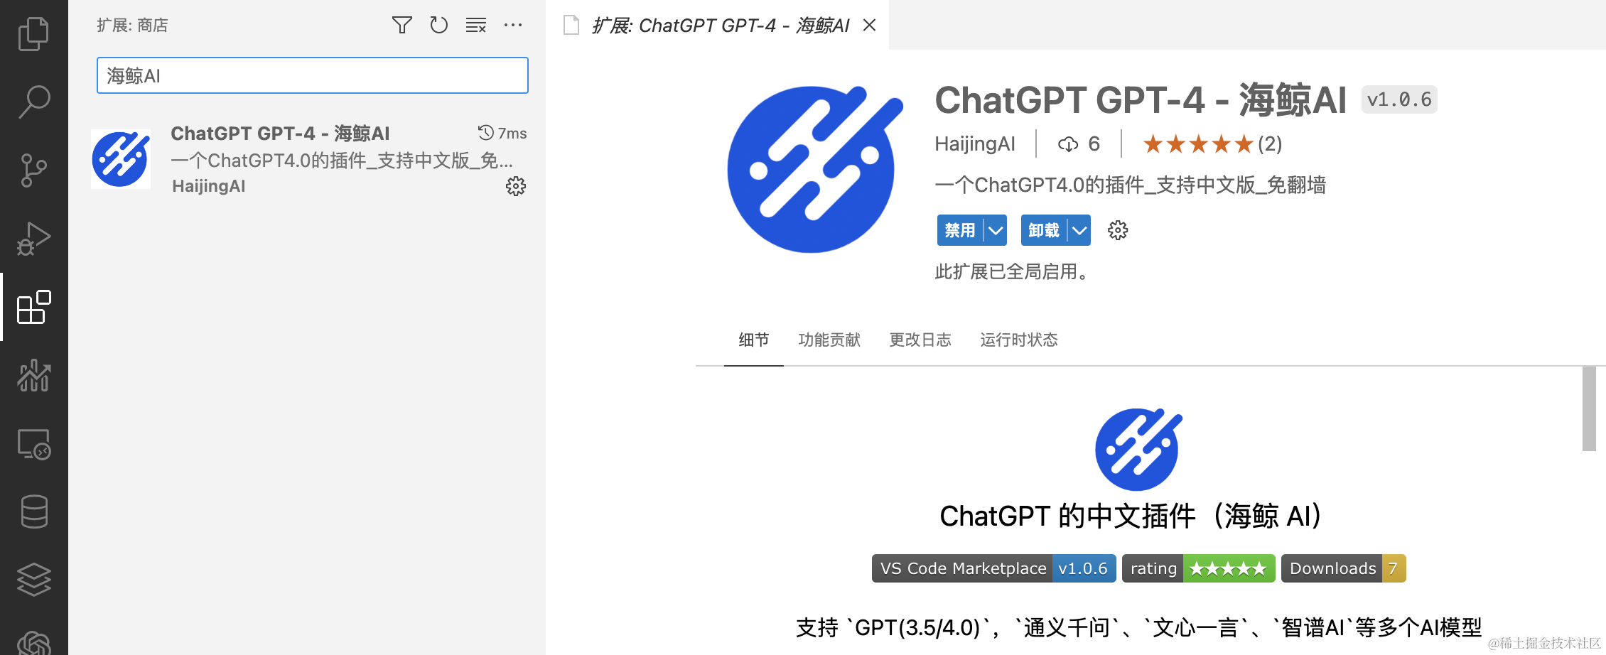Switch to the 细节 tab
1606x655 pixels.
click(753, 340)
